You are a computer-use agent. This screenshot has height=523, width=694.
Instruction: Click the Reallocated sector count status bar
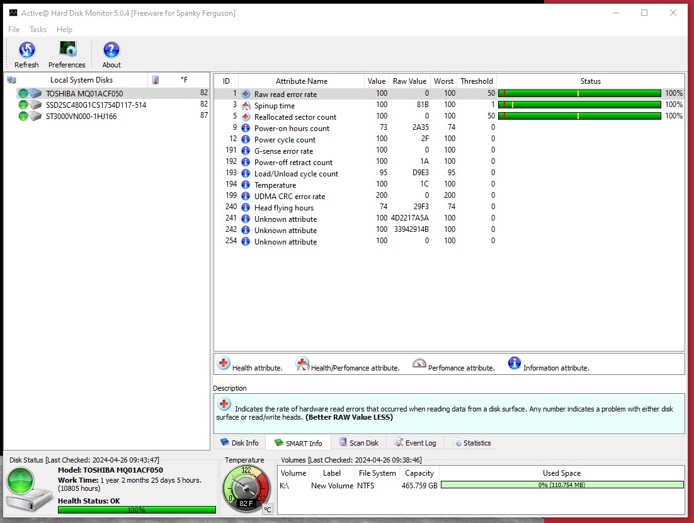tap(579, 116)
